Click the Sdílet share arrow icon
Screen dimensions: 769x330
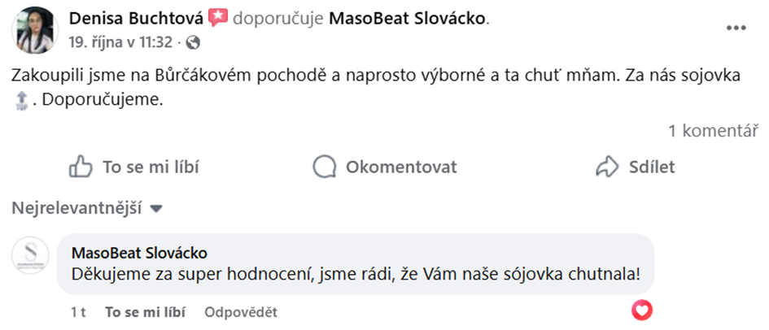[608, 167]
